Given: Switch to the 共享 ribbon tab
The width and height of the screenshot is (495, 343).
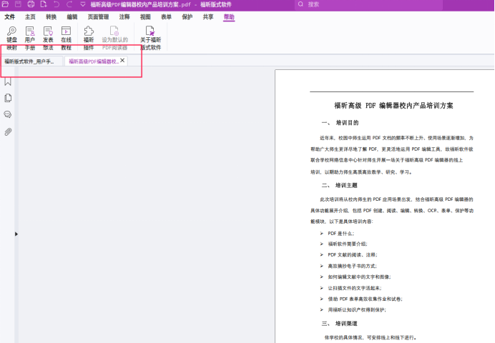Looking at the screenshot, I should [x=208, y=16].
